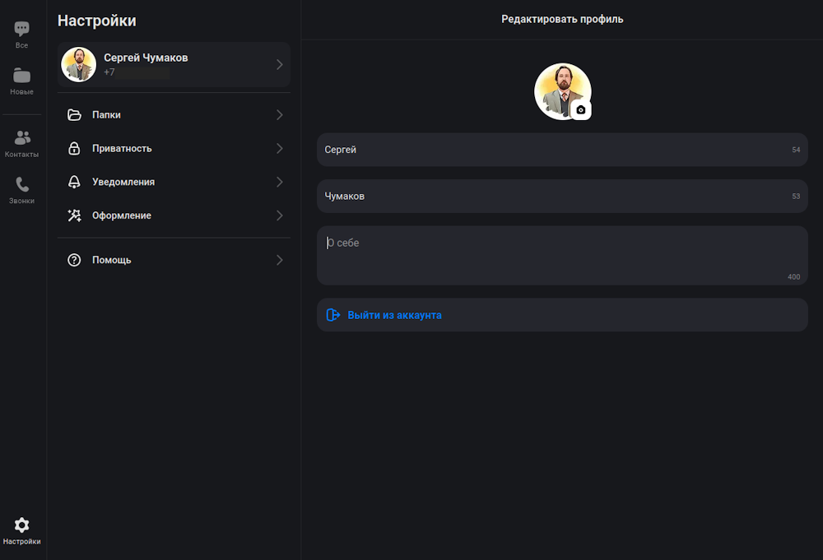Click the Выйти из аккаунта button

coord(394,315)
